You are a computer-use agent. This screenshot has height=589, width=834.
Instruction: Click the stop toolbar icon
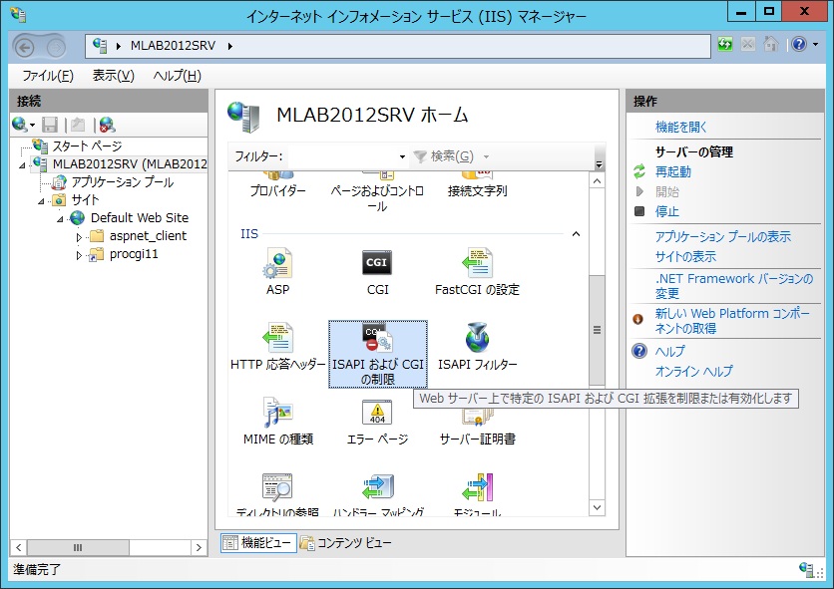pos(748,45)
